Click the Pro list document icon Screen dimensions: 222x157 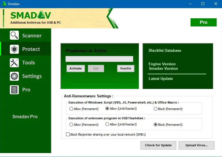click(14, 90)
